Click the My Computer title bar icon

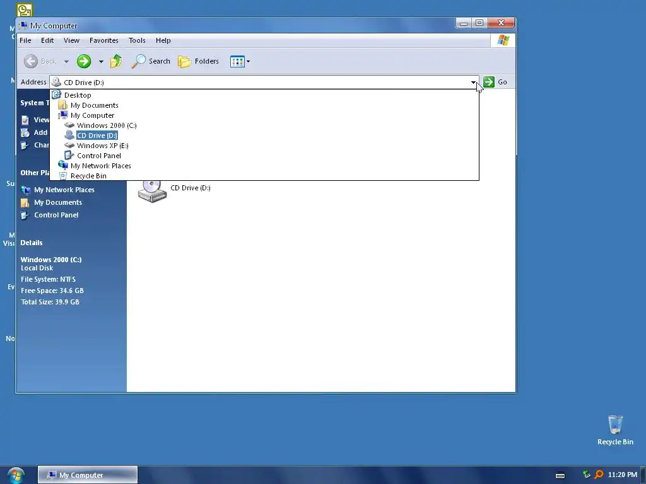23,25
